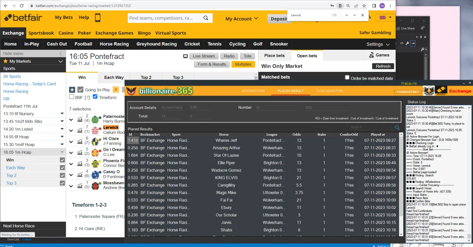
Task: Open Horse Racing - Today's Card link
Action: pyautogui.click(x=30, y=84)
